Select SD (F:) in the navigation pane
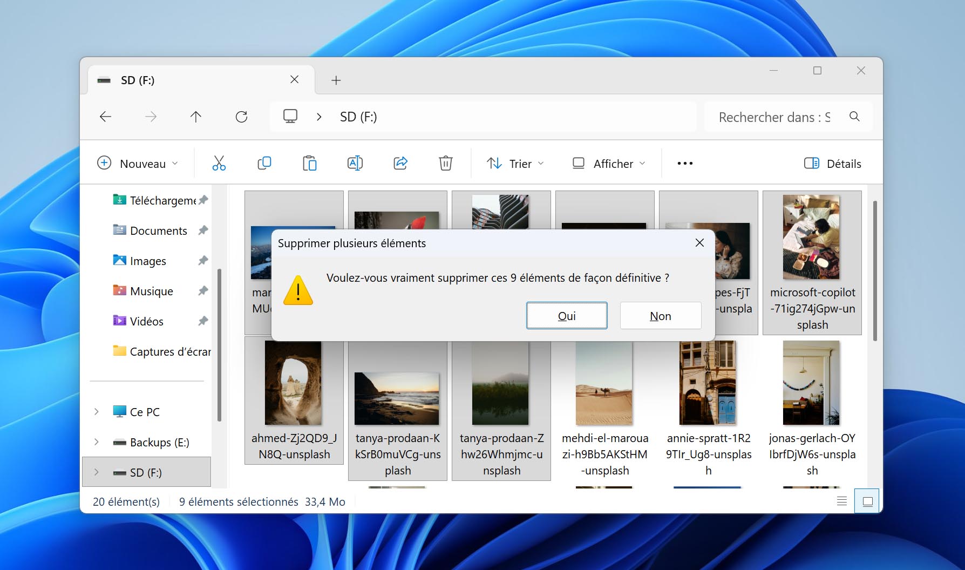965x570 pixels. 146,472
